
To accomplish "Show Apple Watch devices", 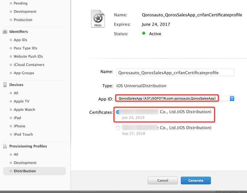I will tap(24, 110).
